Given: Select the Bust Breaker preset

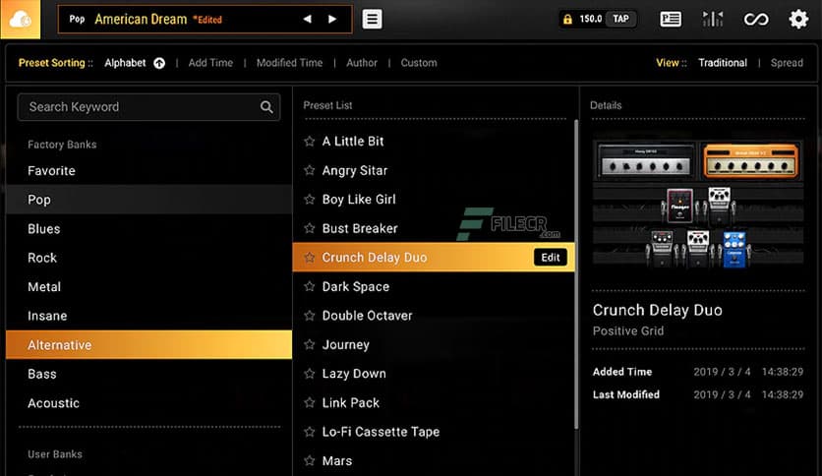Looking at the screenshot, I should pos(434,228).
